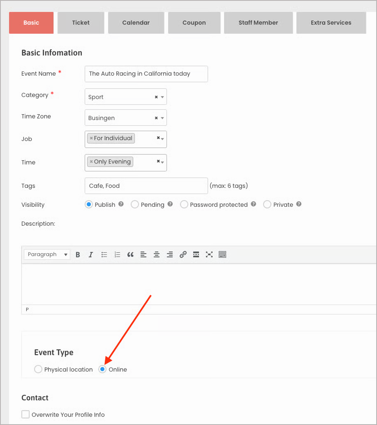This screenshot has width=377, height=425.
Task: Open the Paragraph format dropdown
Action: [47, 255]
